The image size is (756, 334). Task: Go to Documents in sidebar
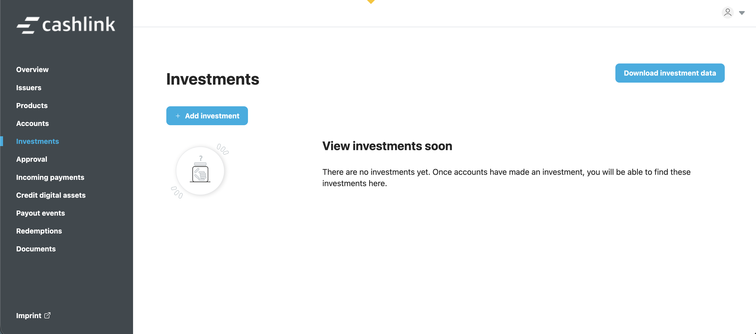pos(36,249)
